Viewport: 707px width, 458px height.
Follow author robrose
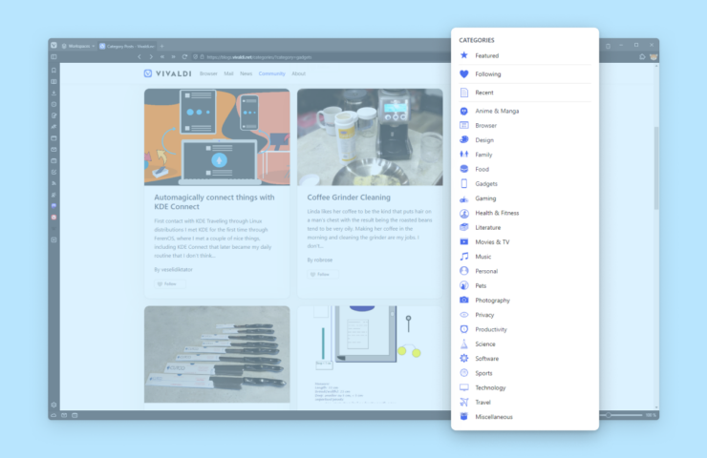[x=323, y=274]
